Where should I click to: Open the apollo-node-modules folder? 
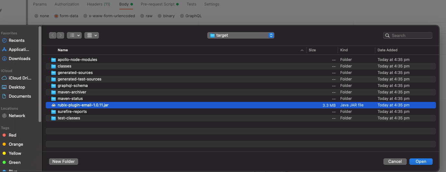(77, 60)
